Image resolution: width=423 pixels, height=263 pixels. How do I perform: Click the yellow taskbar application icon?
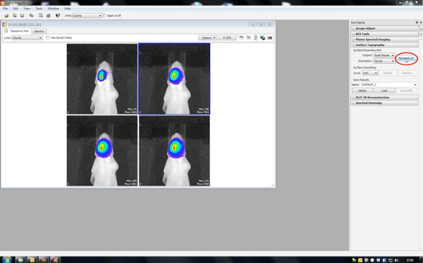pos(32,259)
